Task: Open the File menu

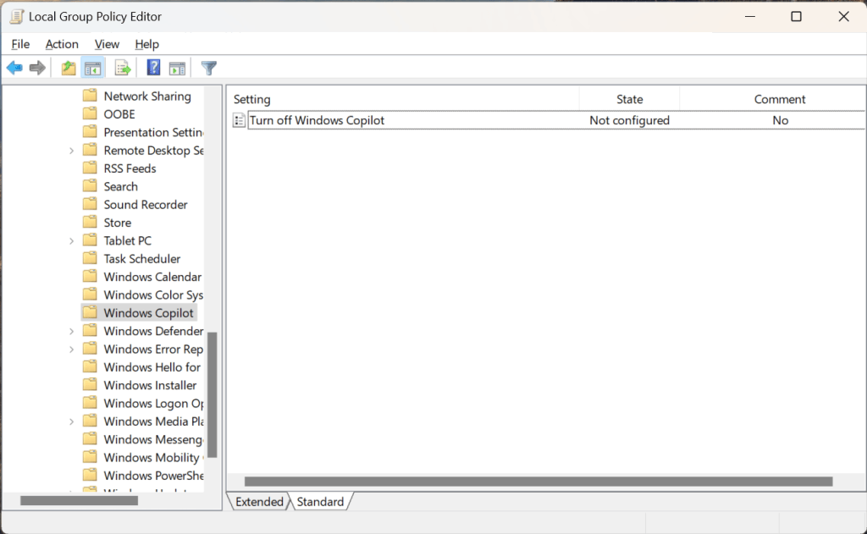Action: point(19,44)
